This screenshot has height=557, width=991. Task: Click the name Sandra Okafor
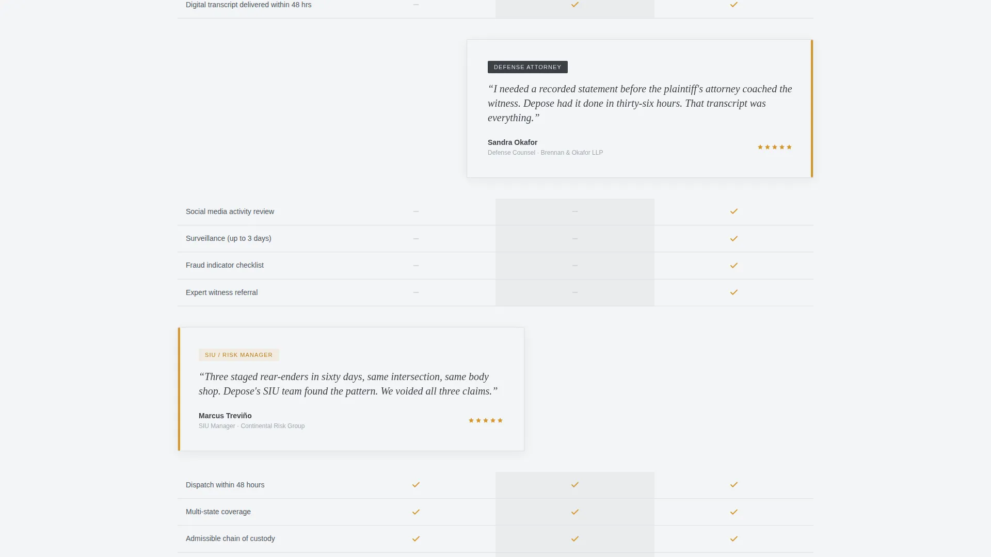click(512, 142)
